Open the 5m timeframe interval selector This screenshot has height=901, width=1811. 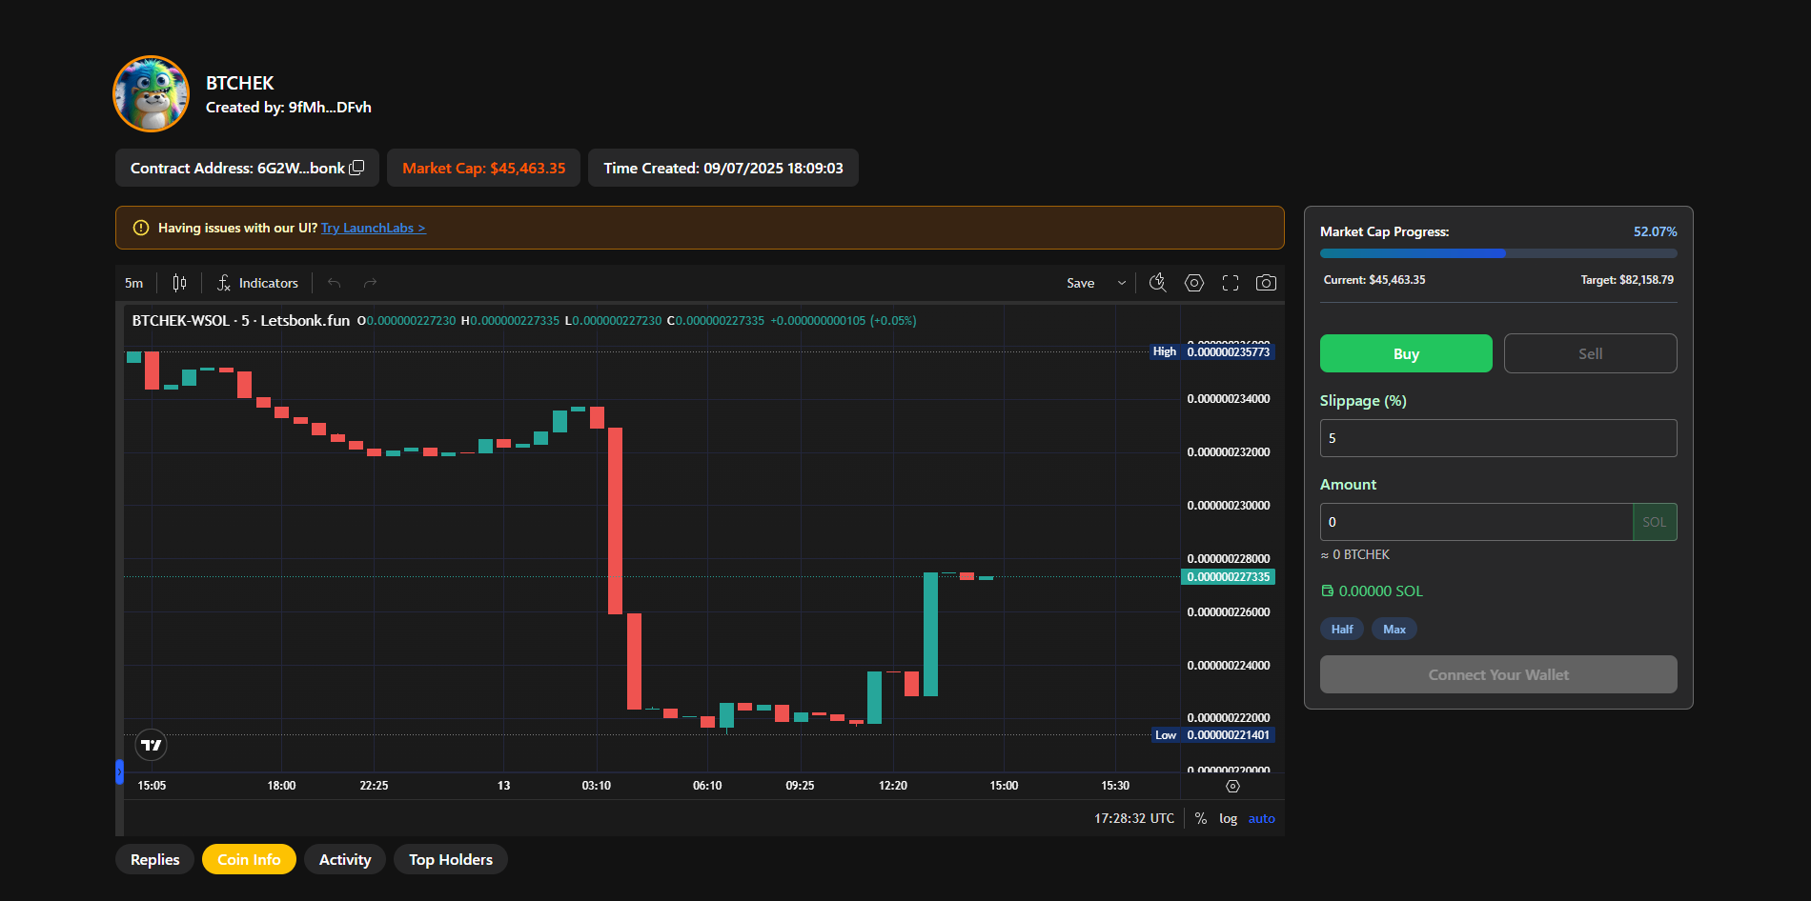pos(134,283)
